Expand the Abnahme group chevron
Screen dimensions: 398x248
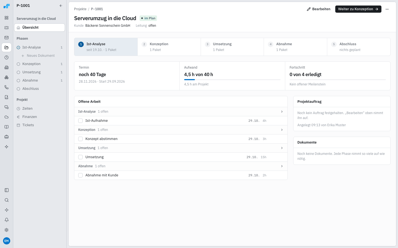[282, 166]
